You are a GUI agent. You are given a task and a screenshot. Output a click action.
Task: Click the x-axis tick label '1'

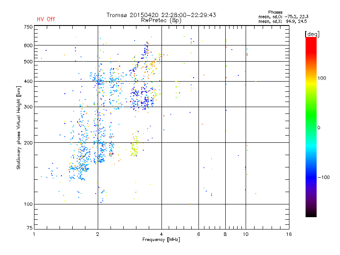click(x=34, y=234)
